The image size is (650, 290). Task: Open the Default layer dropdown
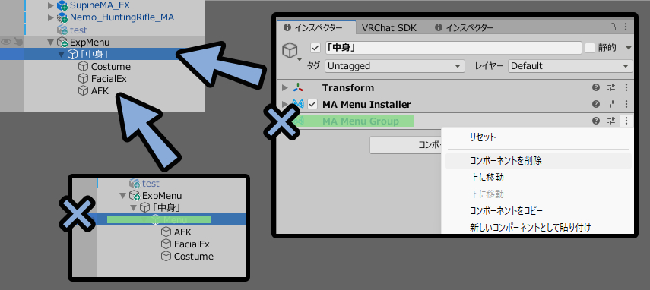click(x=570, y=66)
